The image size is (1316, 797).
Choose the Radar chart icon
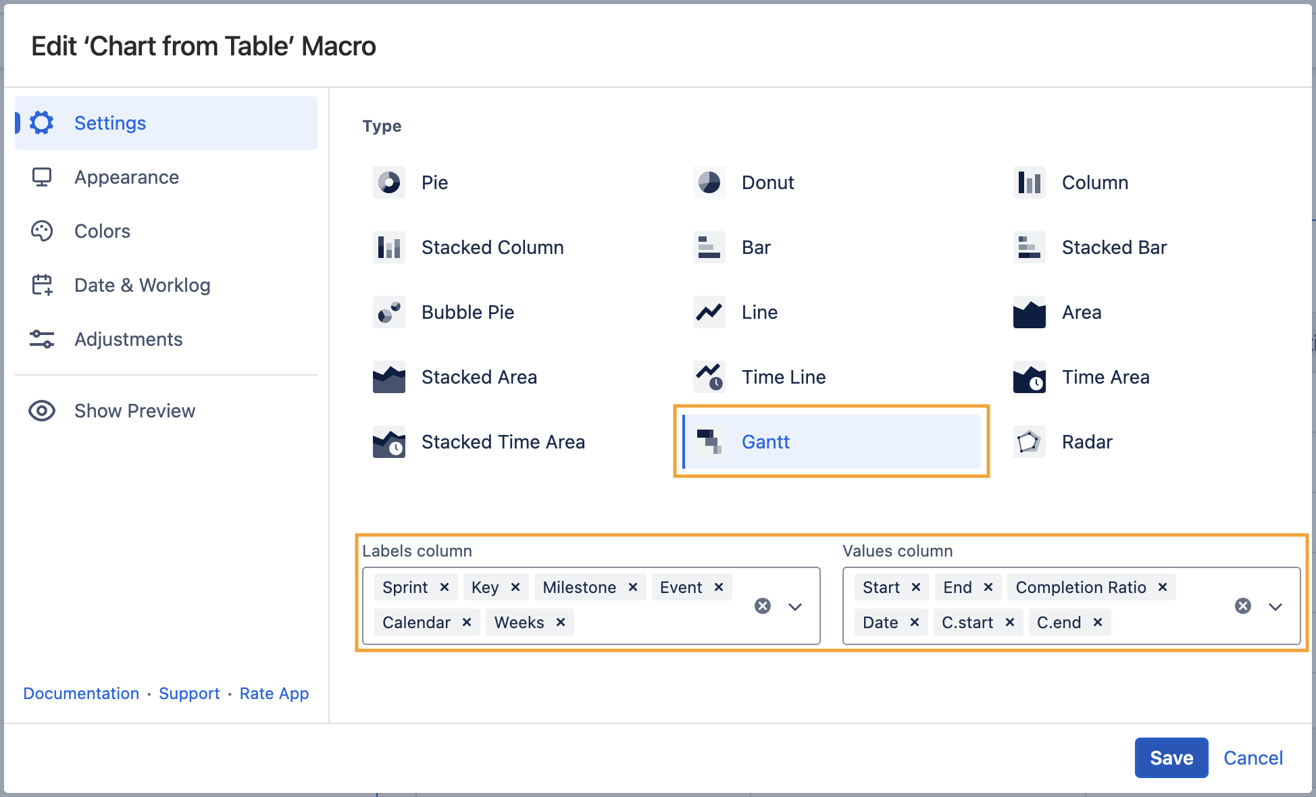pyautogui.click(x=1029, y=442)
